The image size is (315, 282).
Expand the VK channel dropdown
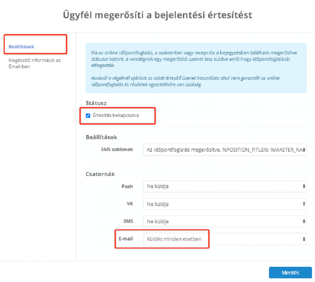pyautogui.click(x=225, y=204)
